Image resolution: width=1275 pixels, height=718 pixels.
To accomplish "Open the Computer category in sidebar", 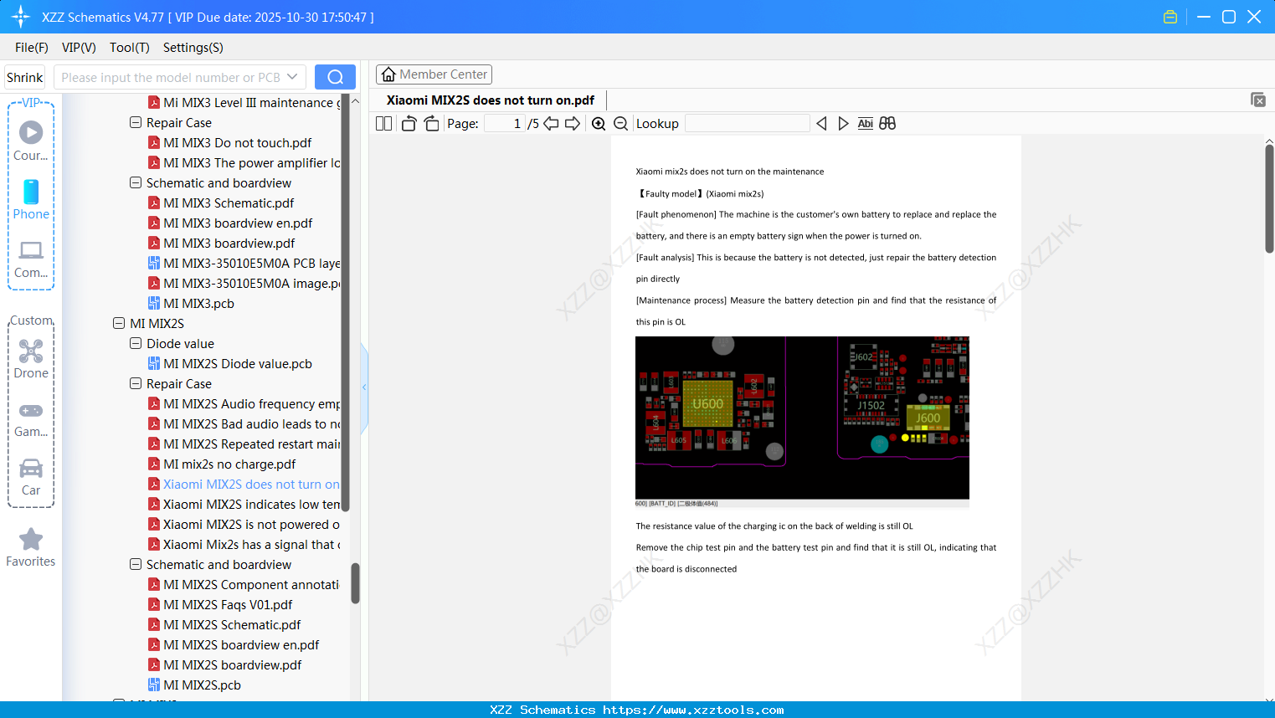I will click(x=31, y=259).
